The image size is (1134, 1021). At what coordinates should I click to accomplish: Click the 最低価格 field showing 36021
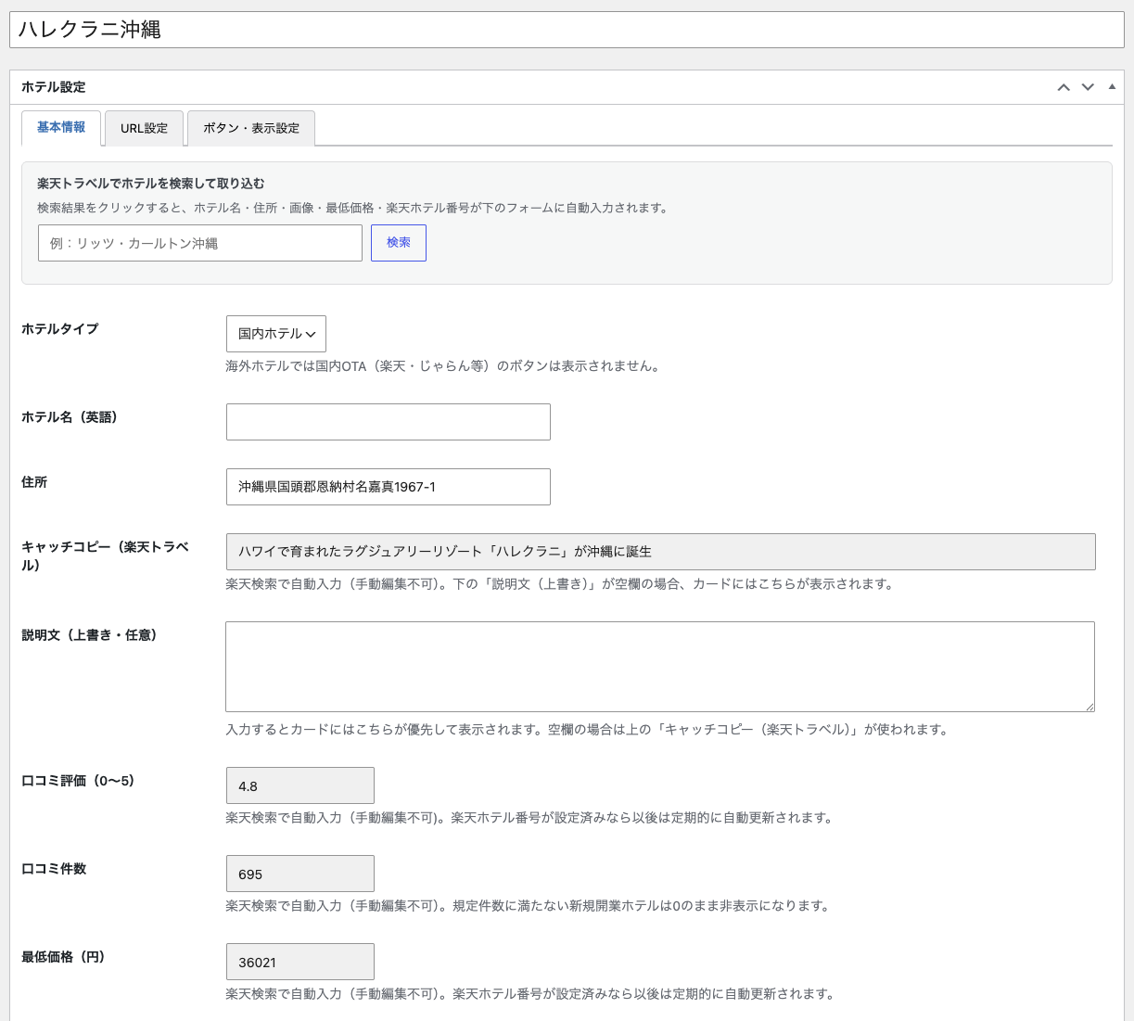point(300,962)
